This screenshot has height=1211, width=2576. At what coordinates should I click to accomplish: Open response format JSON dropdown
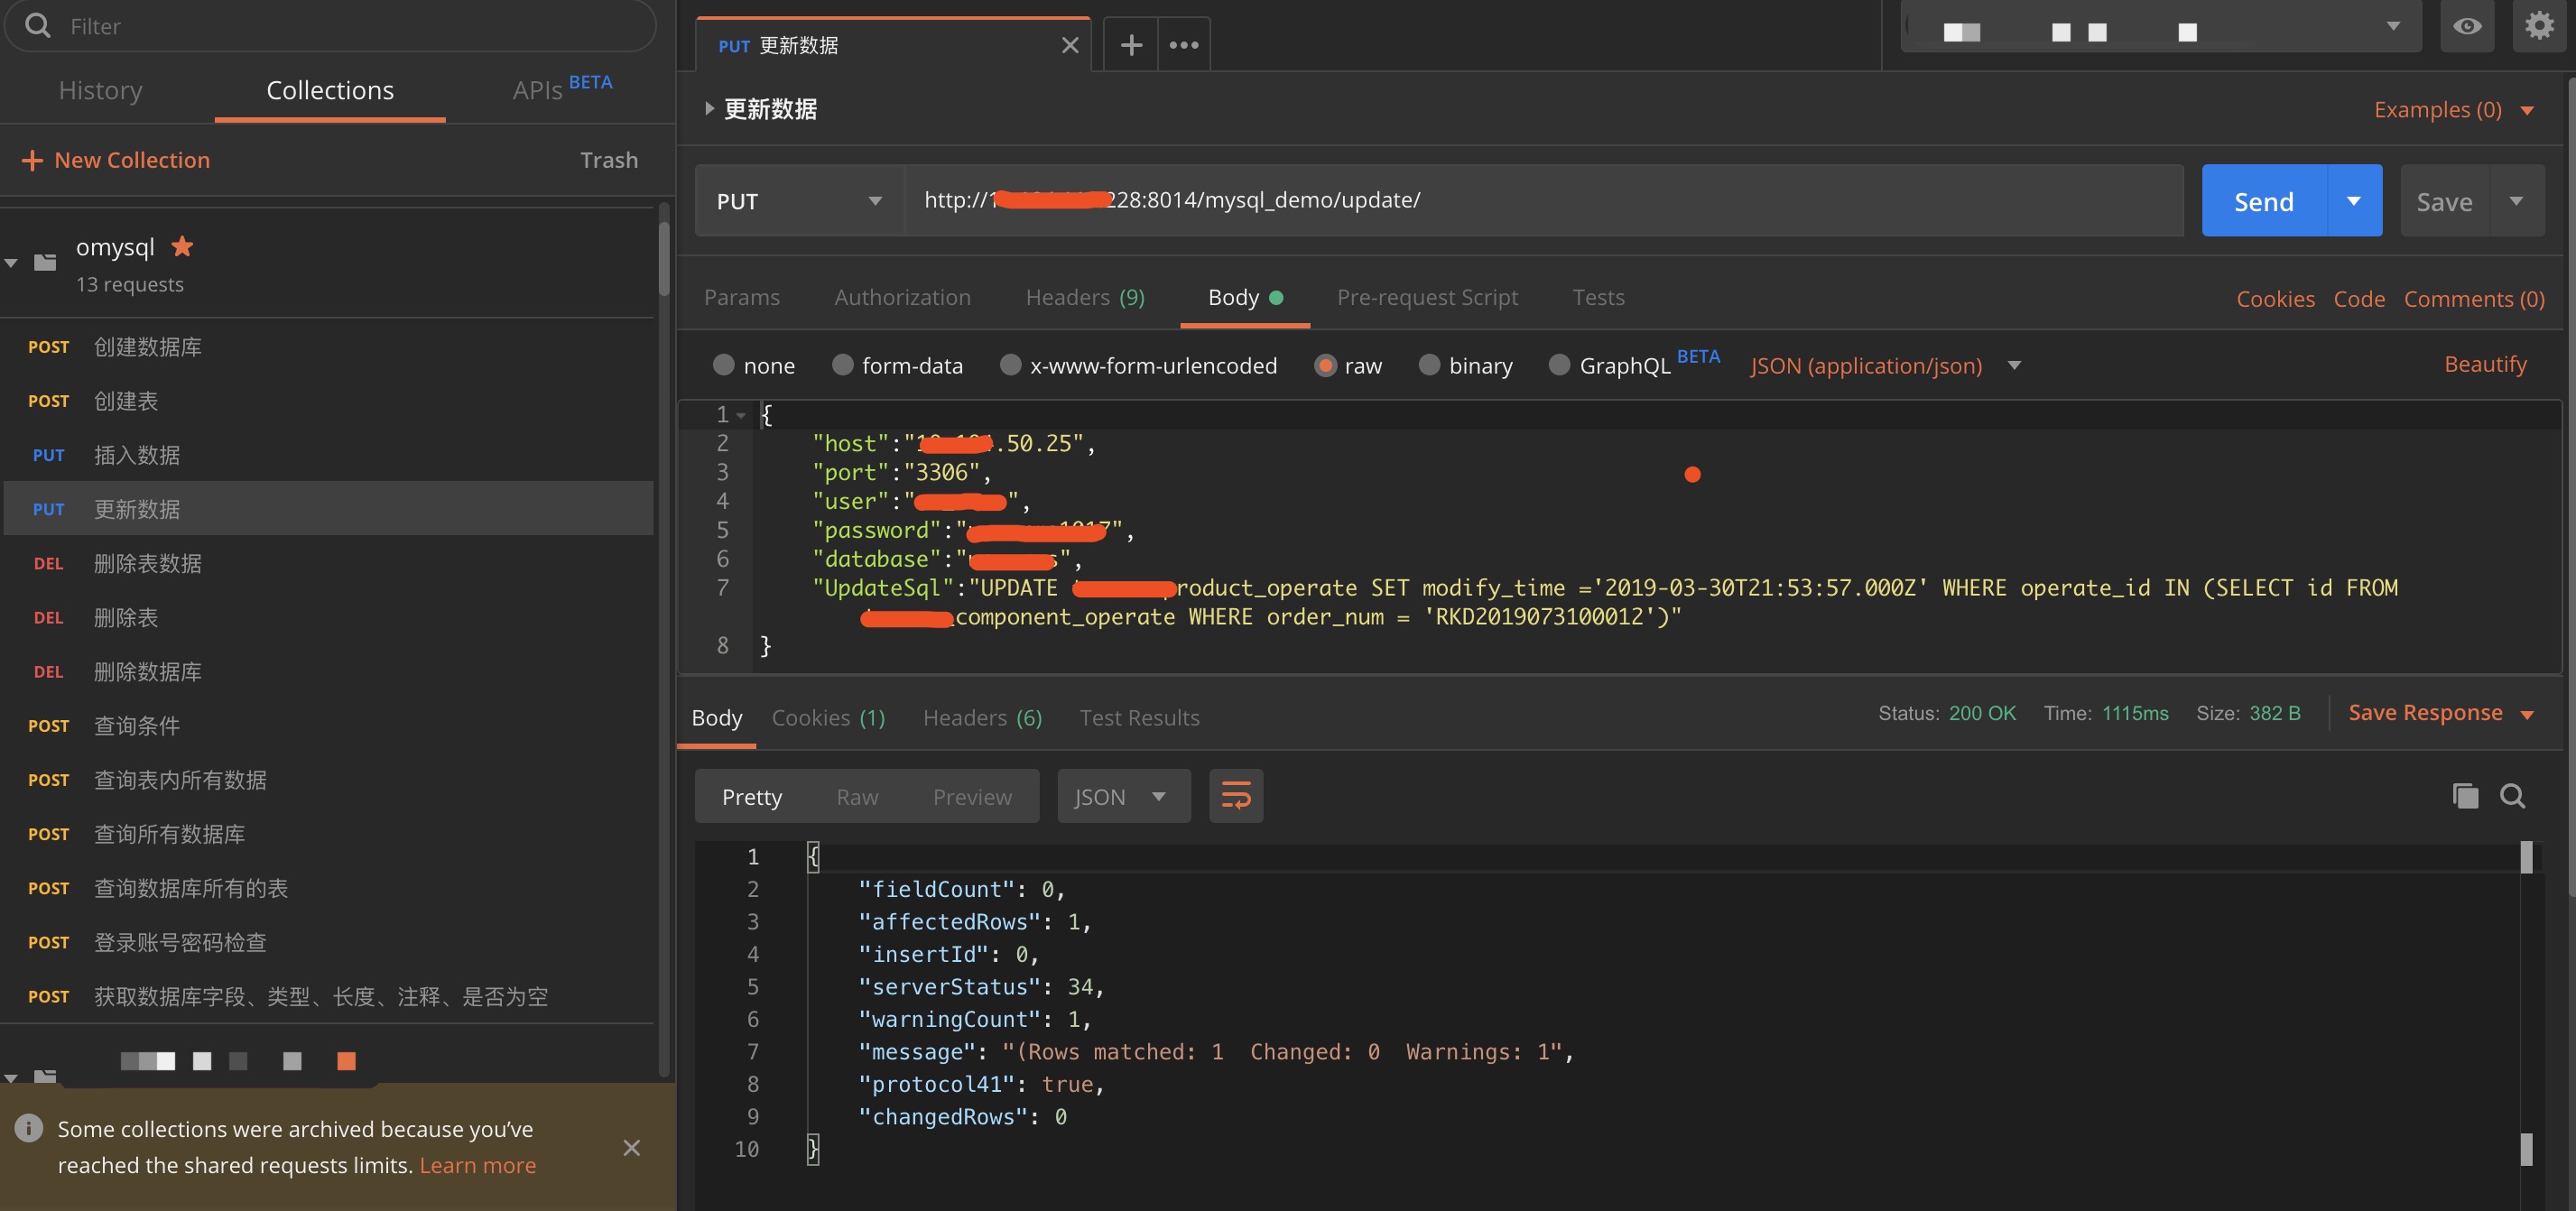click(1124, 796)
